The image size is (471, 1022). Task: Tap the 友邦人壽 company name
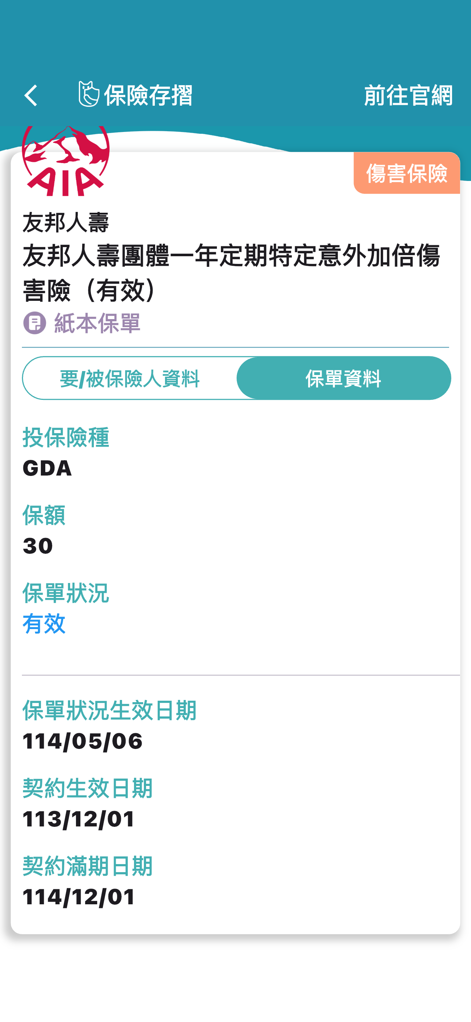click(x=66, y=222)
